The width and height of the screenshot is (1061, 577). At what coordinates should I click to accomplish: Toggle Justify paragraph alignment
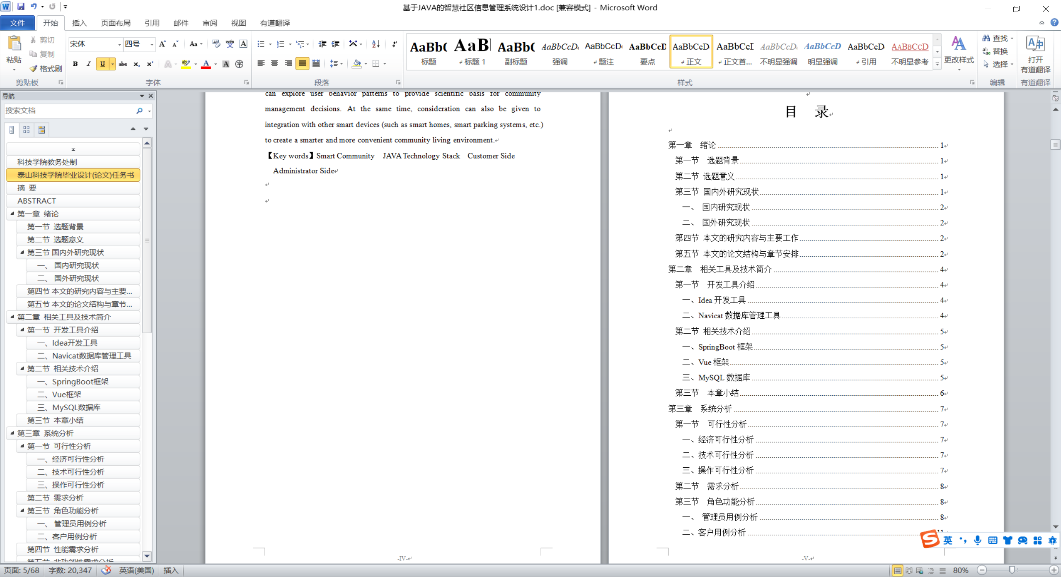pyautogui.click(x=302, y=64)
